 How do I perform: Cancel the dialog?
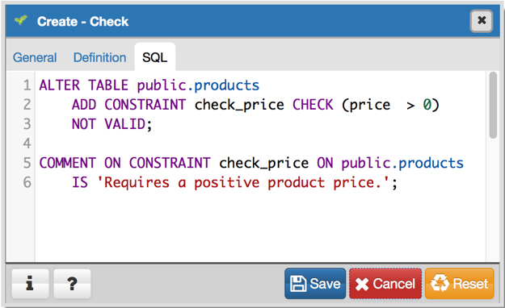385,284
